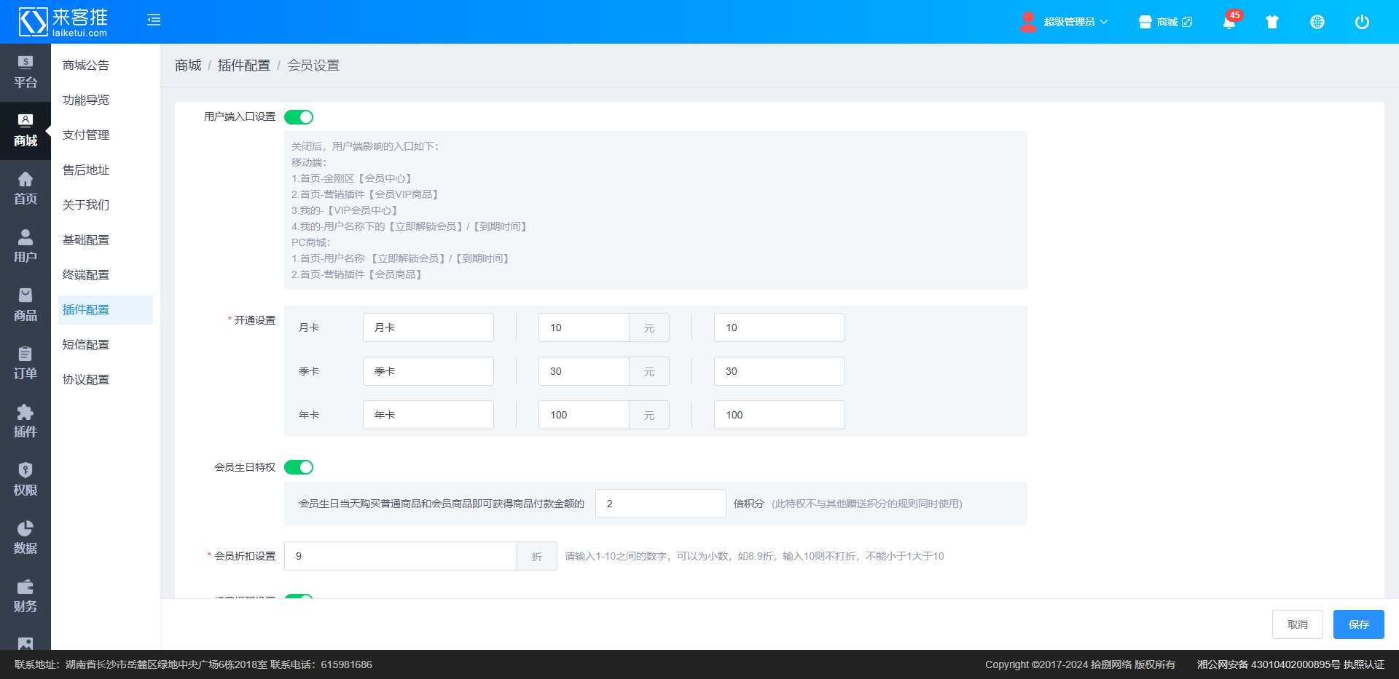This screenshot has height=679, width=1399.
Task: Click the 月卡 price input showing 10 元
Action: tap(584, 327)
